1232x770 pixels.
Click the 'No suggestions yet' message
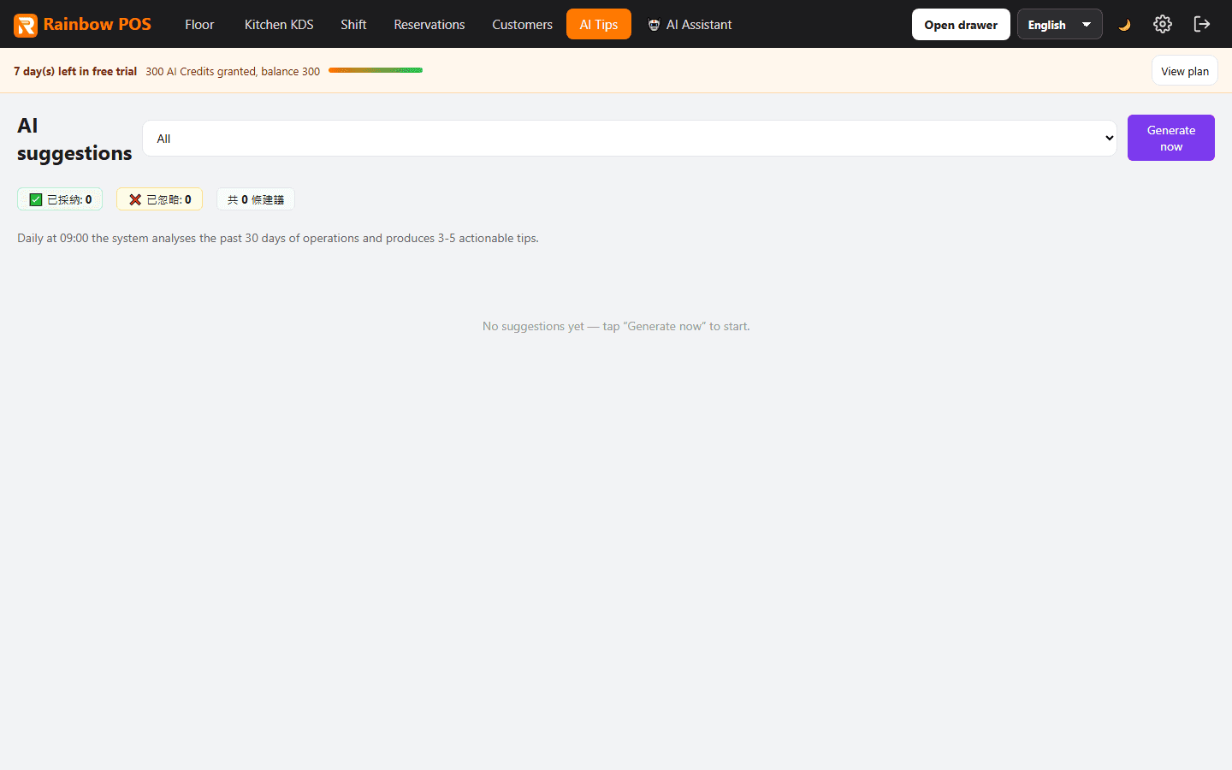[x=616, y=326]
